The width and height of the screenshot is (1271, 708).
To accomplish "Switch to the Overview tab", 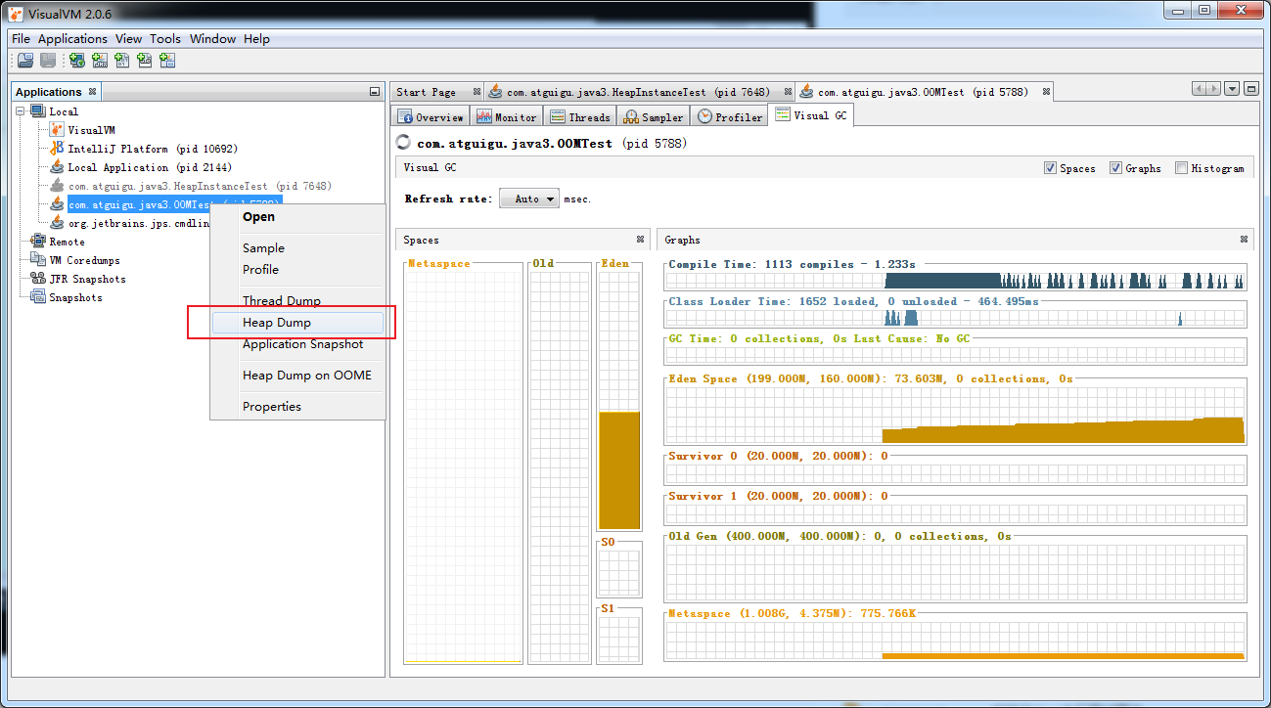I will (430, 117).
